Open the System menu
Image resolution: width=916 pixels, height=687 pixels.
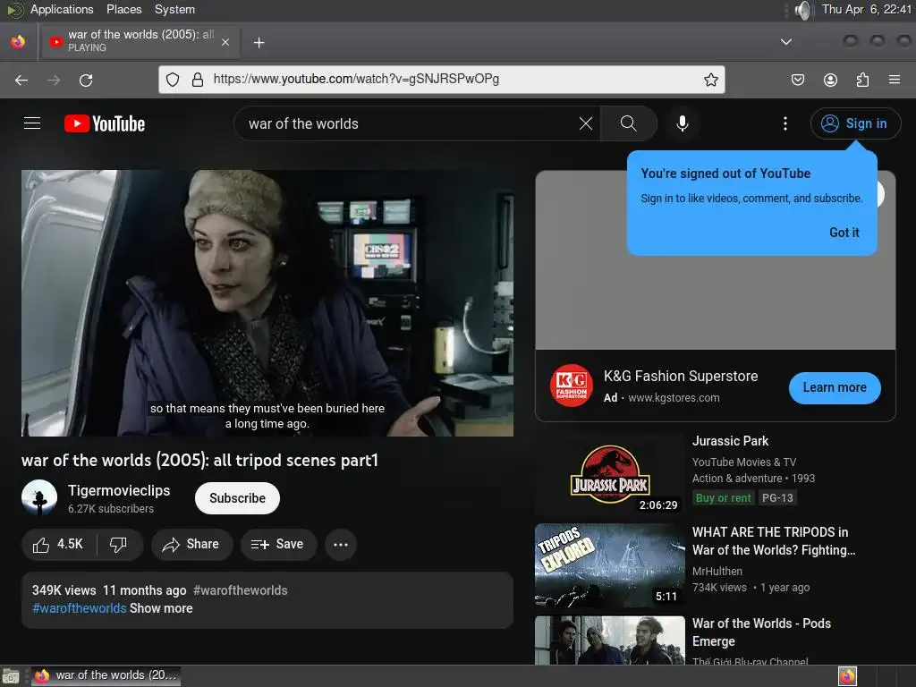coord(174,9)
